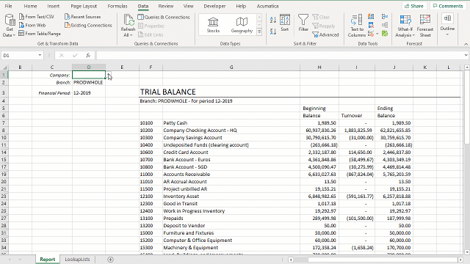Switch to the Formulas tab
The image size is (470, 264).
click(x=117, y=6)
